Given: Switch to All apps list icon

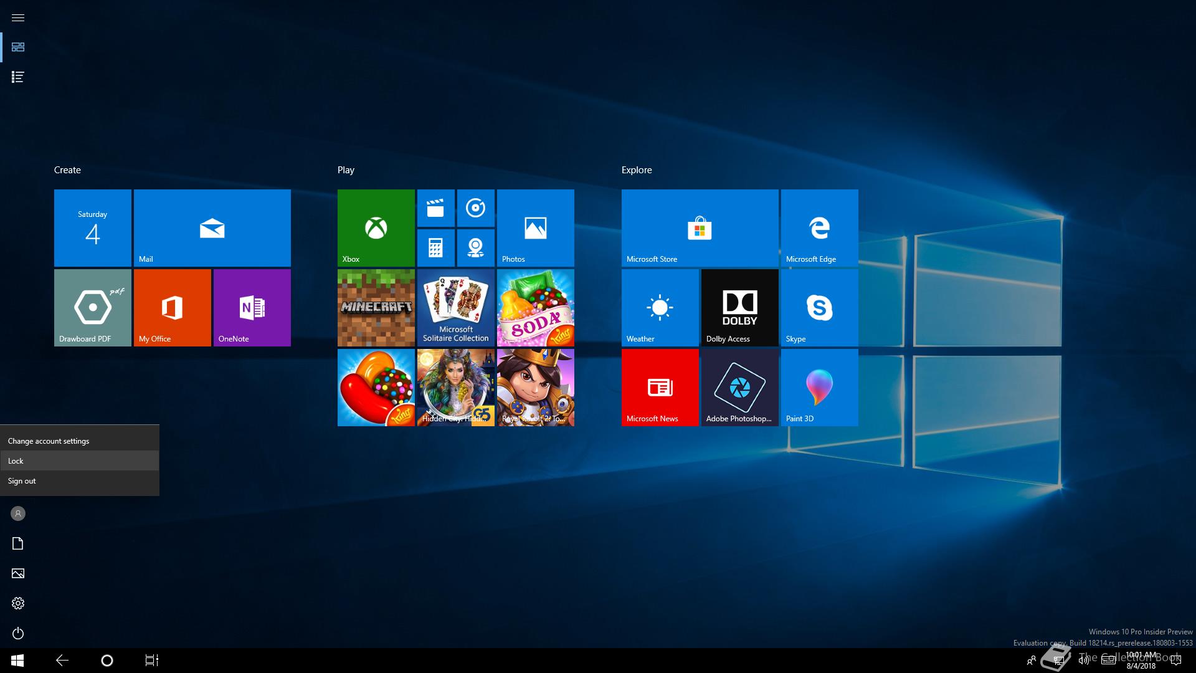Looking at the screenshot, I should [x=18, y=77].
